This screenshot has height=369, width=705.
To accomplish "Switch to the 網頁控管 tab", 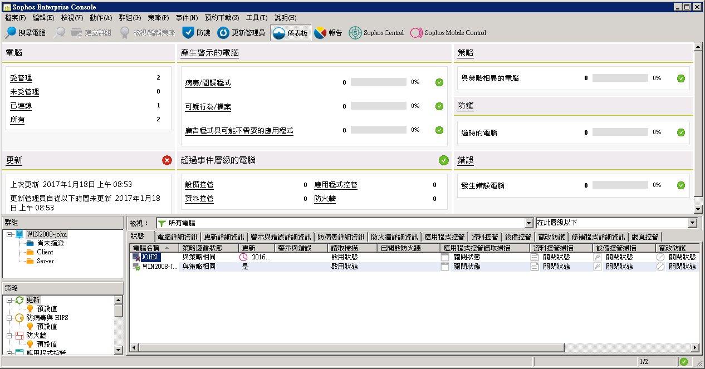I will point(645,237).
